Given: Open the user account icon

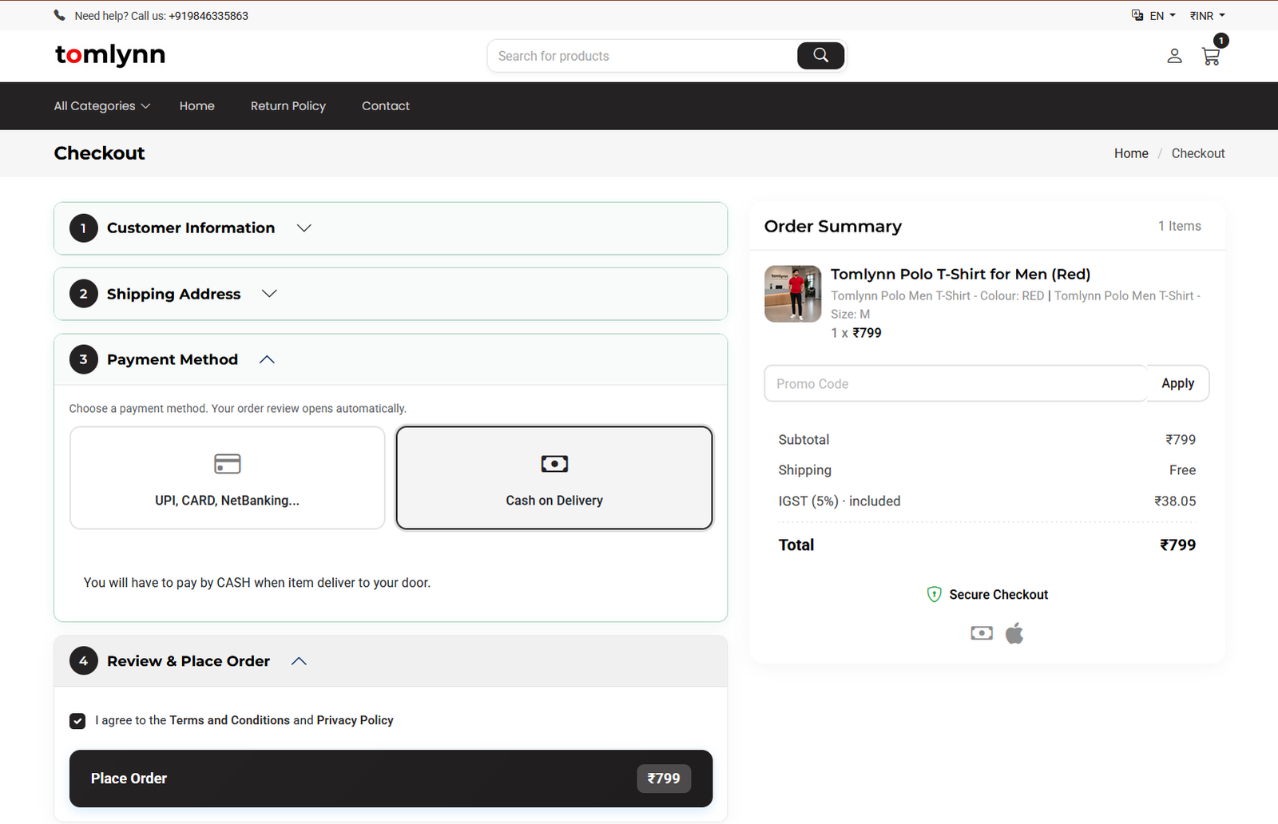Looking at the screenshot, I should pos(1174,56).
